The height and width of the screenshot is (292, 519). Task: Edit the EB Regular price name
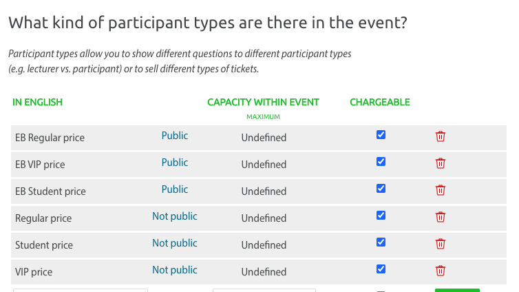tap(50, 138)
